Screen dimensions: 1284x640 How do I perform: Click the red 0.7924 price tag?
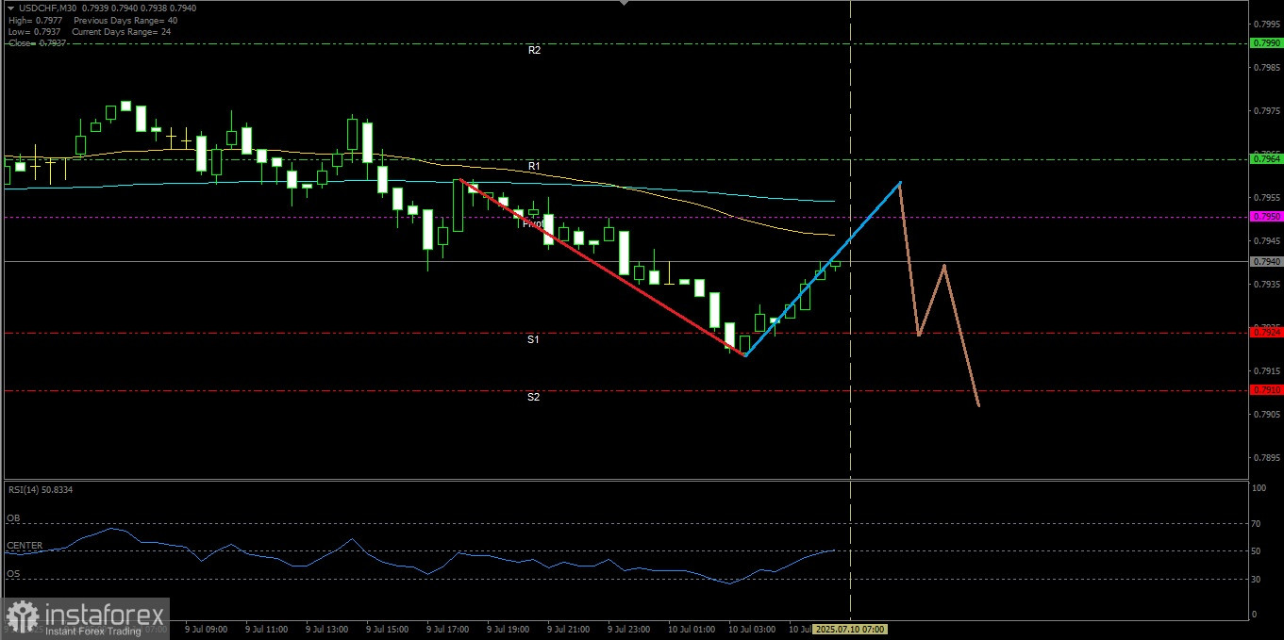pyautogui.click(x=1265, y=332)
